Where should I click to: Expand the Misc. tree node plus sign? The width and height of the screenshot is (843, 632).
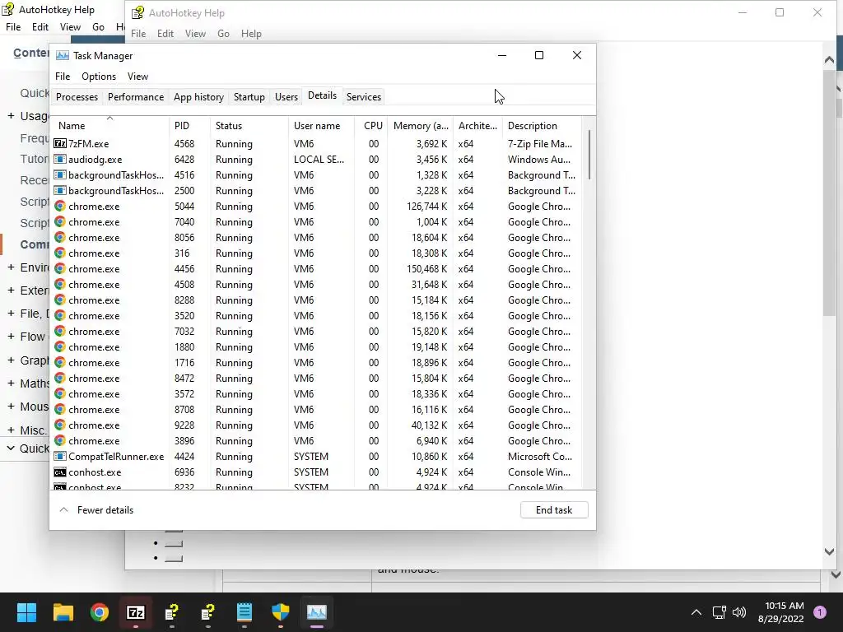point(11,430)
